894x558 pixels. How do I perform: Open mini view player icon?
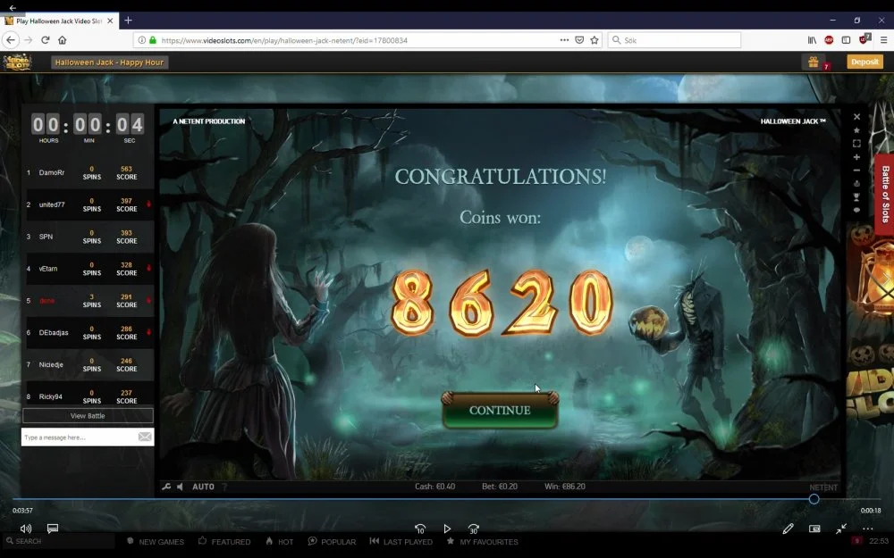click(814, 529)
